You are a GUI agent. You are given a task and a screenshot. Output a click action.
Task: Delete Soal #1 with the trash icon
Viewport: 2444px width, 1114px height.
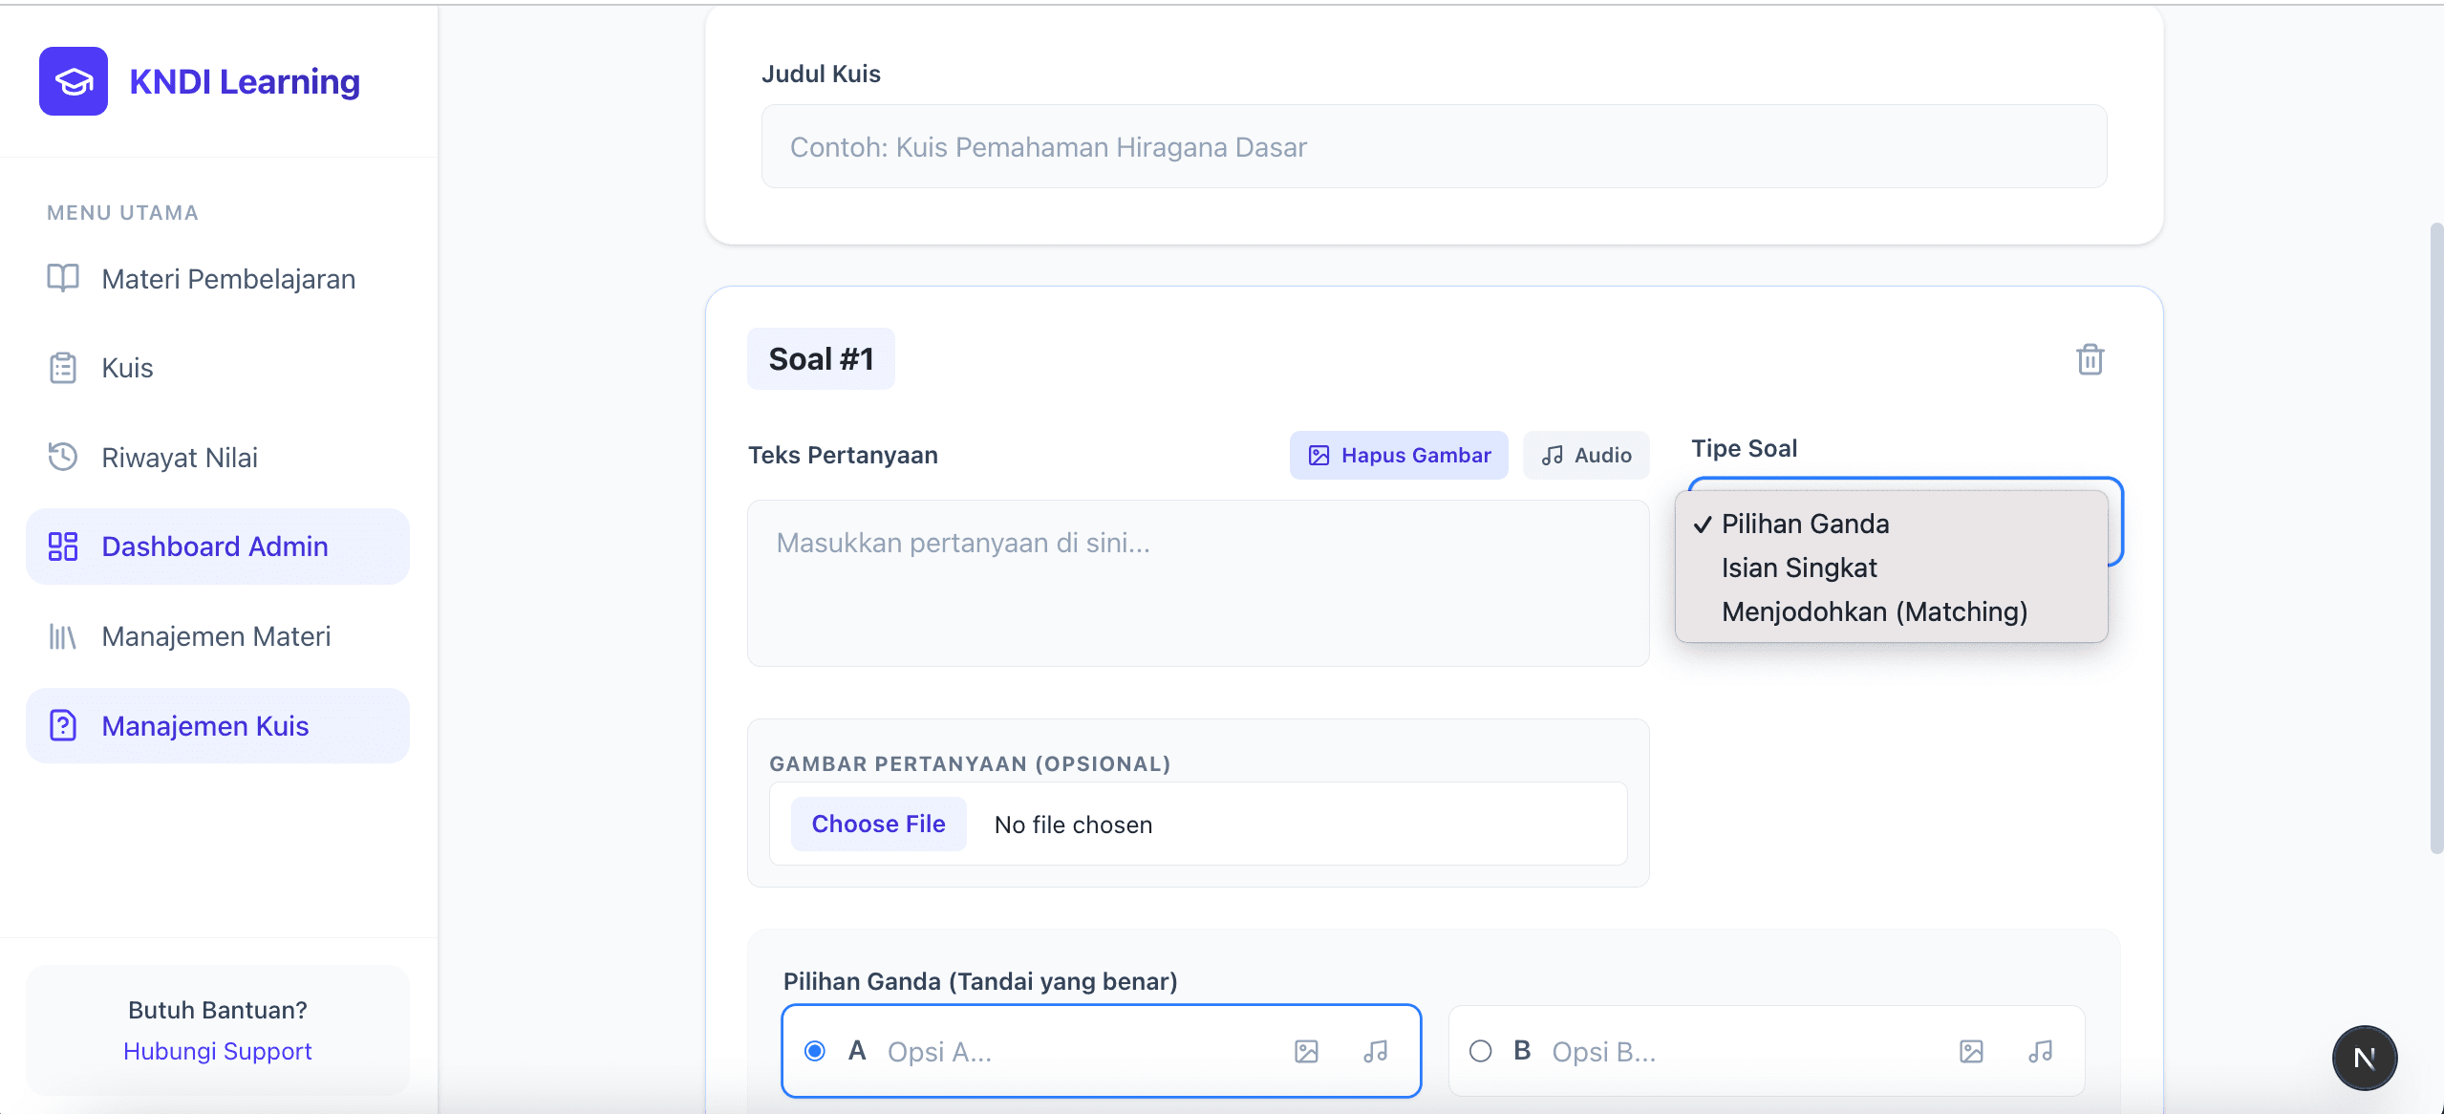pos(2090,359)
